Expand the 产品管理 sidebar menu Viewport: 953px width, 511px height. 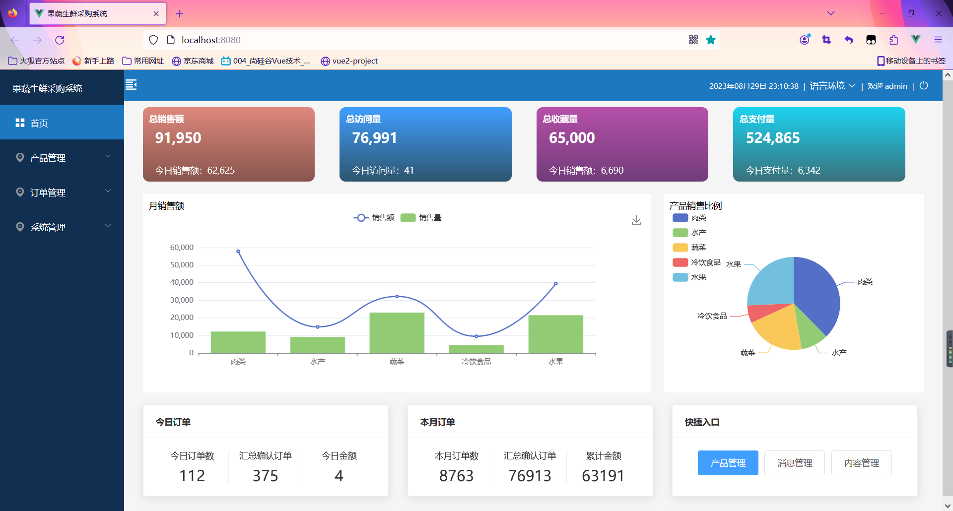tap(62, 157)
